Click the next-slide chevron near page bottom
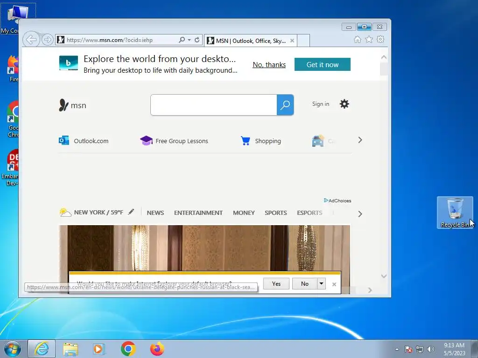 (370, 290)
